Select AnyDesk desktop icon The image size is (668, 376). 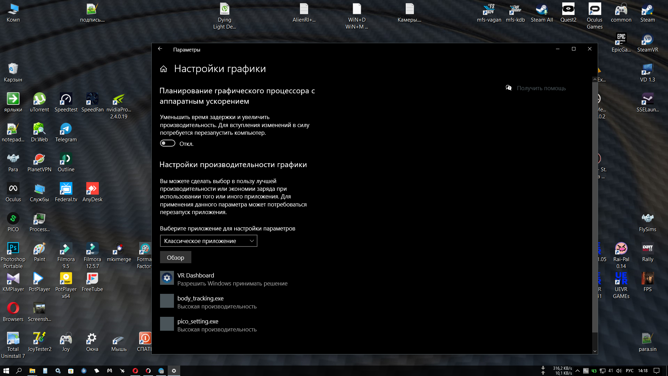92,192
